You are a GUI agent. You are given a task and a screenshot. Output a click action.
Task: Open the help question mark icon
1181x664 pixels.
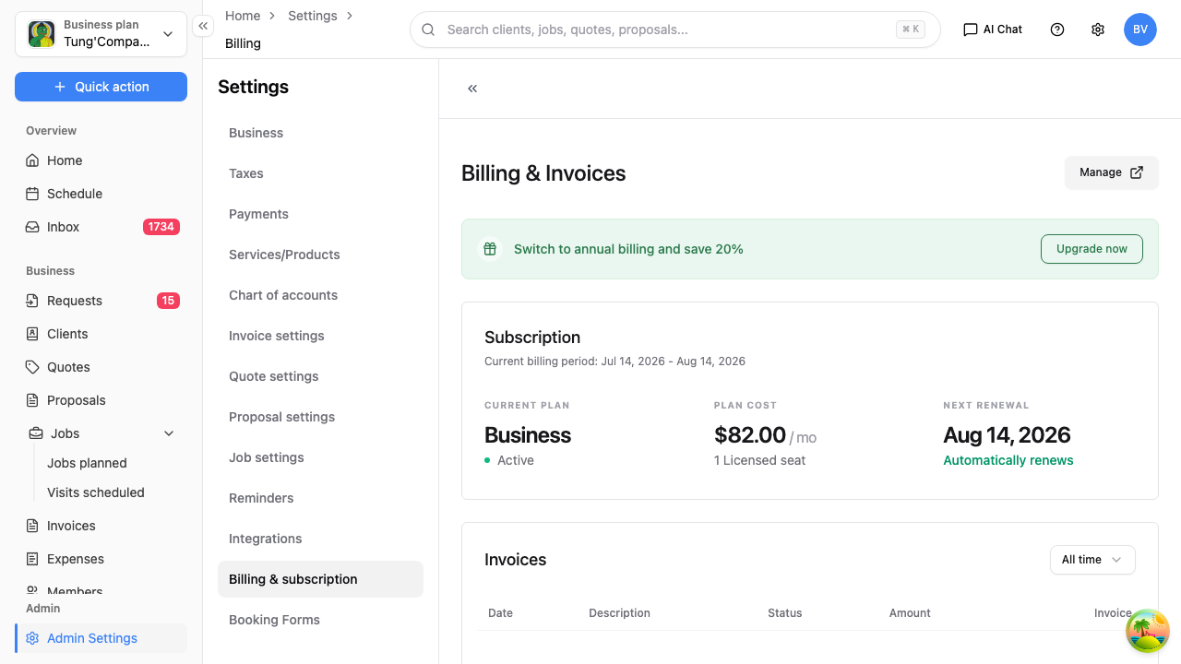(x=1057, y=30)
